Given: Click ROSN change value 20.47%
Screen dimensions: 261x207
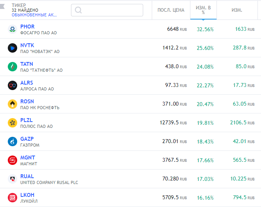Looking at the screenshot, I should coord(205,104).
